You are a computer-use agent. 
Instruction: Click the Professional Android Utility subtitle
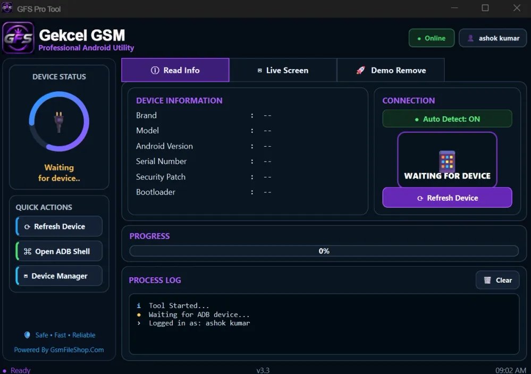coord(86,48)
